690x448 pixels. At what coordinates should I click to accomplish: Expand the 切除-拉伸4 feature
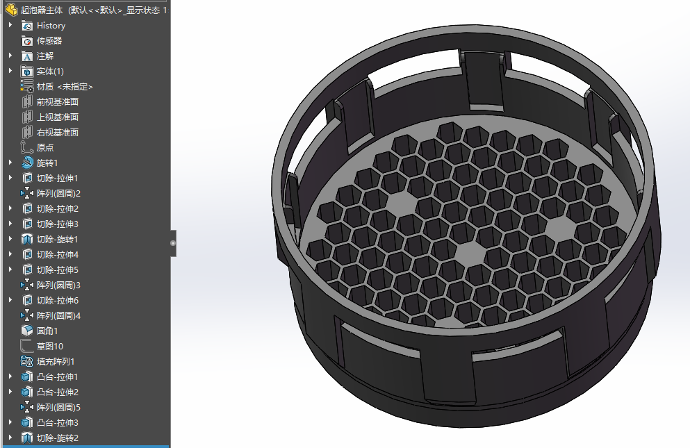pos(10,254)
